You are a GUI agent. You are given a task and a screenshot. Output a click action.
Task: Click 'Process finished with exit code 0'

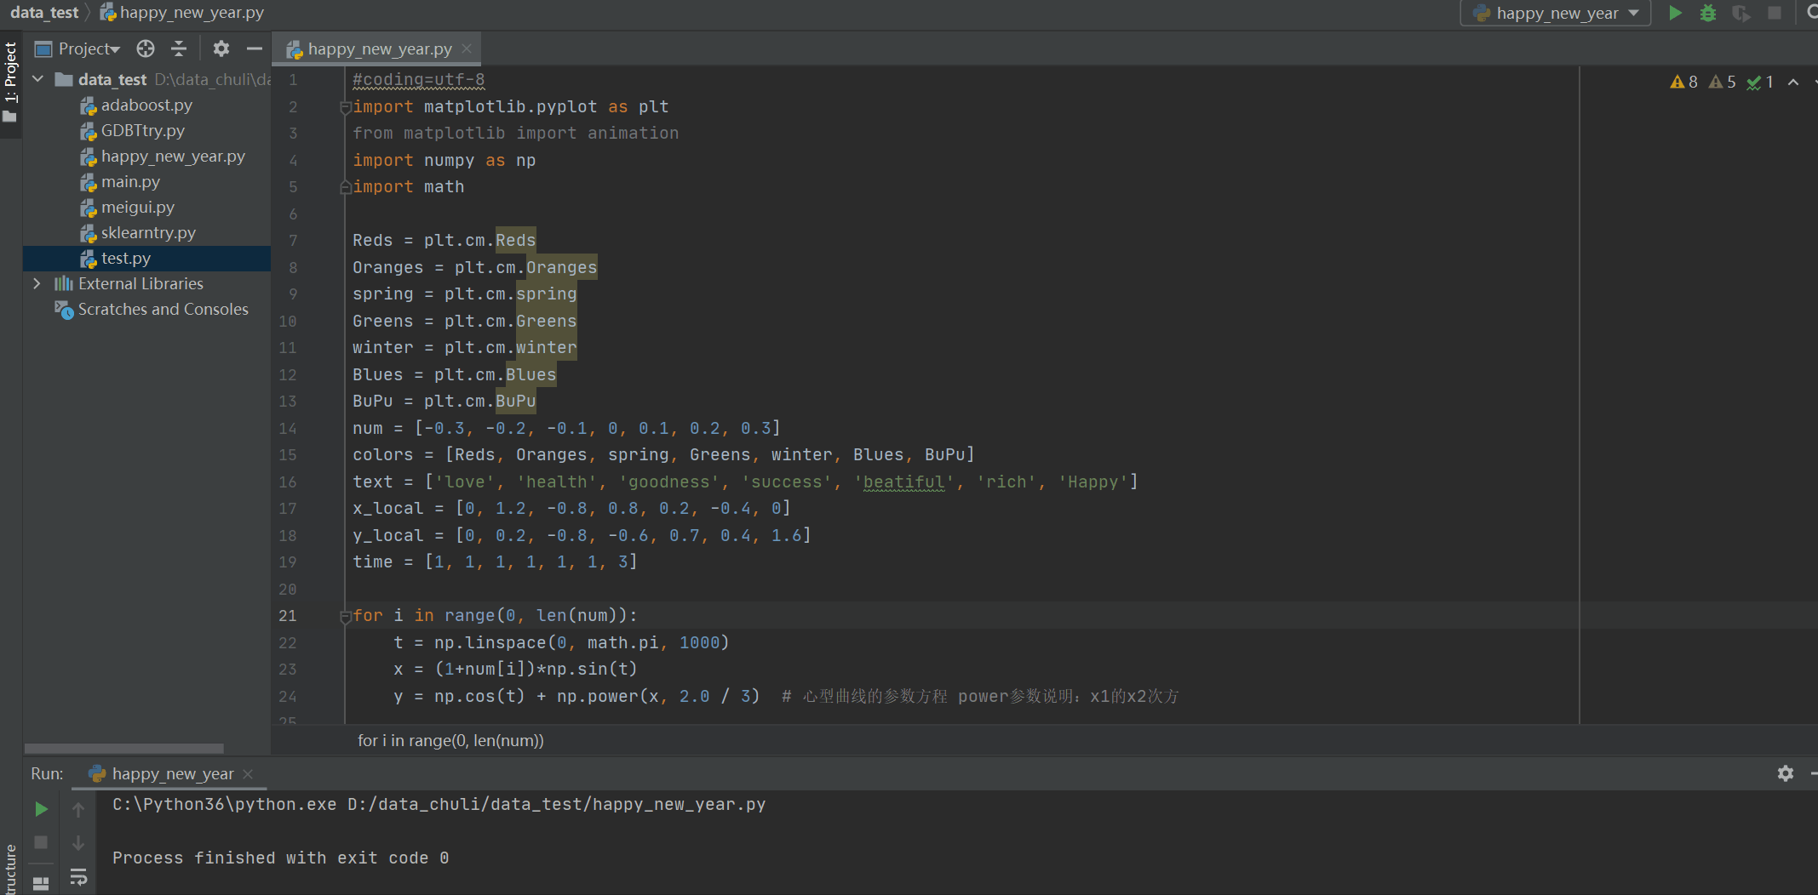tap(280, 858)
